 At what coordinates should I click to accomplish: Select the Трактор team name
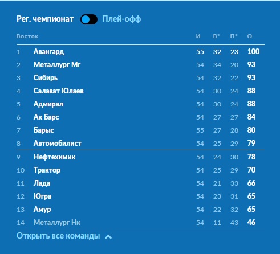click(47, 170)
